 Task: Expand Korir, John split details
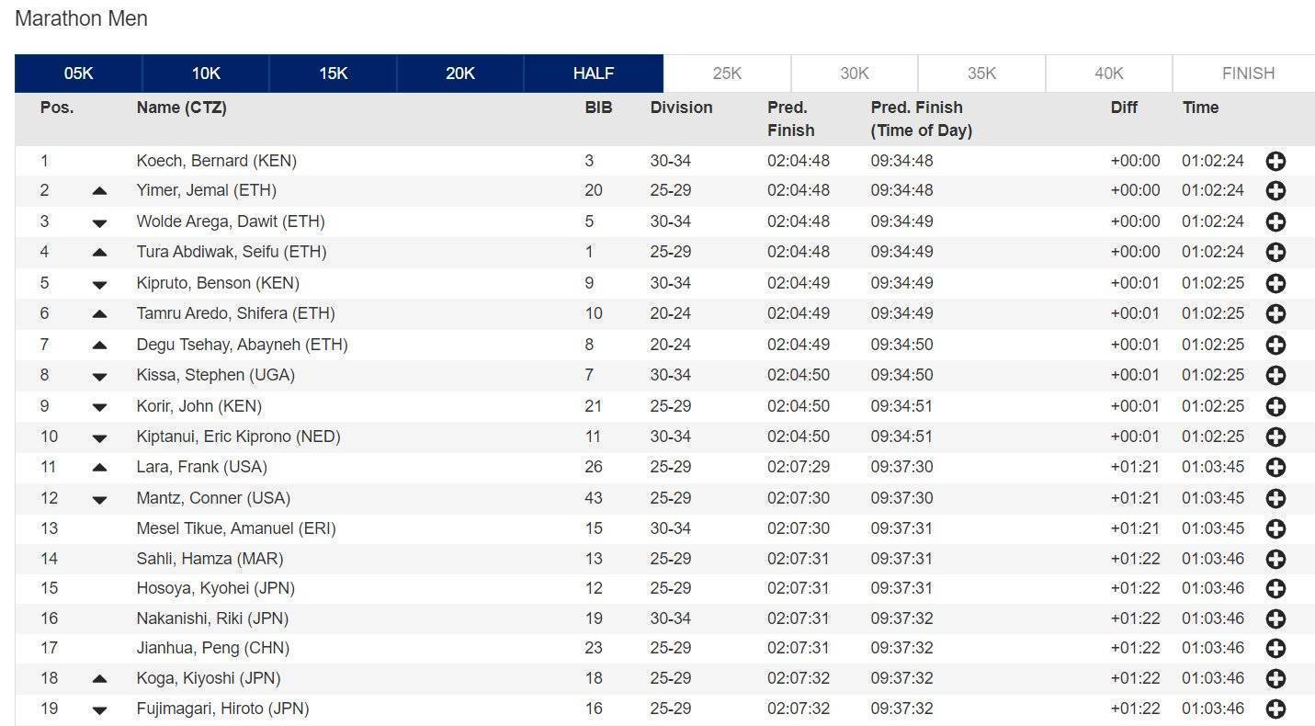[x=1275, y=406]
